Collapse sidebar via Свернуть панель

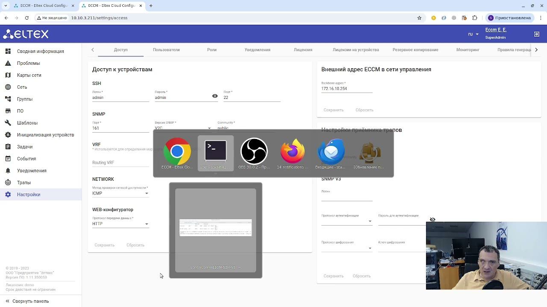27,301
